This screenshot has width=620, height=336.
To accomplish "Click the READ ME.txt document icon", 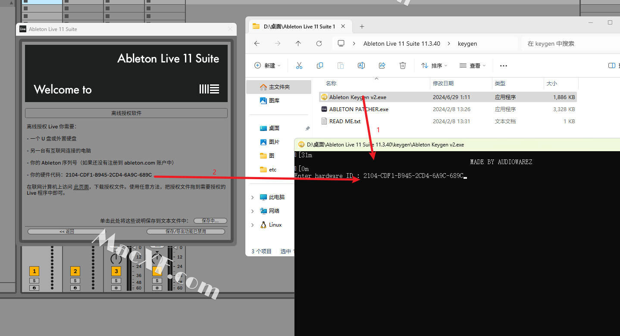I will point(325,121).
